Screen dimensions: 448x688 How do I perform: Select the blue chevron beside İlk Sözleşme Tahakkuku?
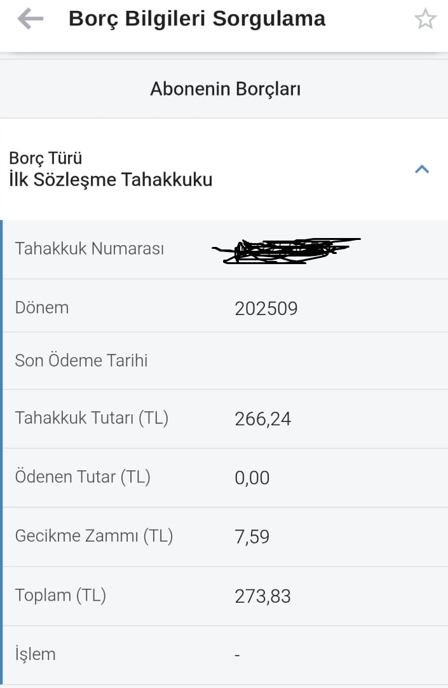click(421, 169)
